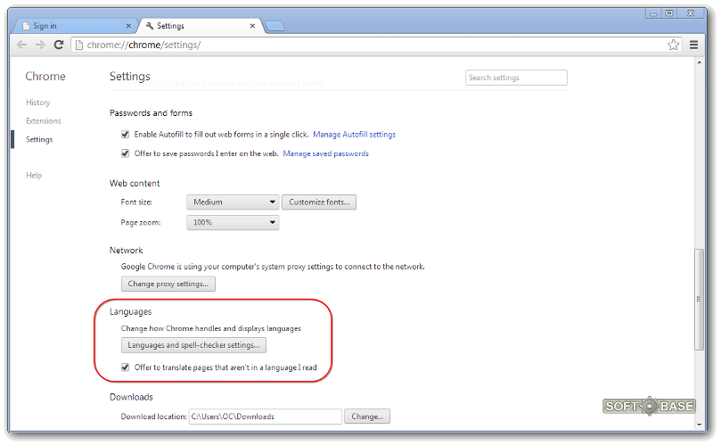Toggle the Enable Autofill checkbox
The height and width of the screenshot is (446, 721).
[126, 135]
